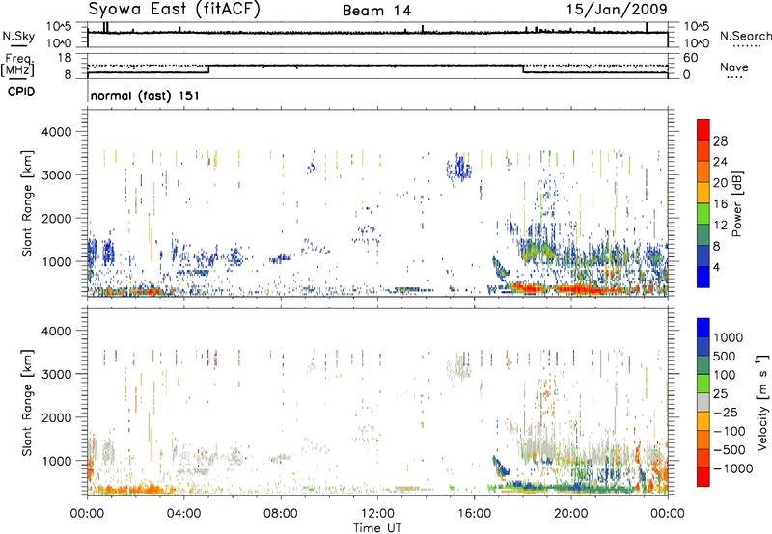Click the 60 tick on the Nave axis
Image resolution: width=772 pixels, height=534 pixels.
[x=690, y=58]
